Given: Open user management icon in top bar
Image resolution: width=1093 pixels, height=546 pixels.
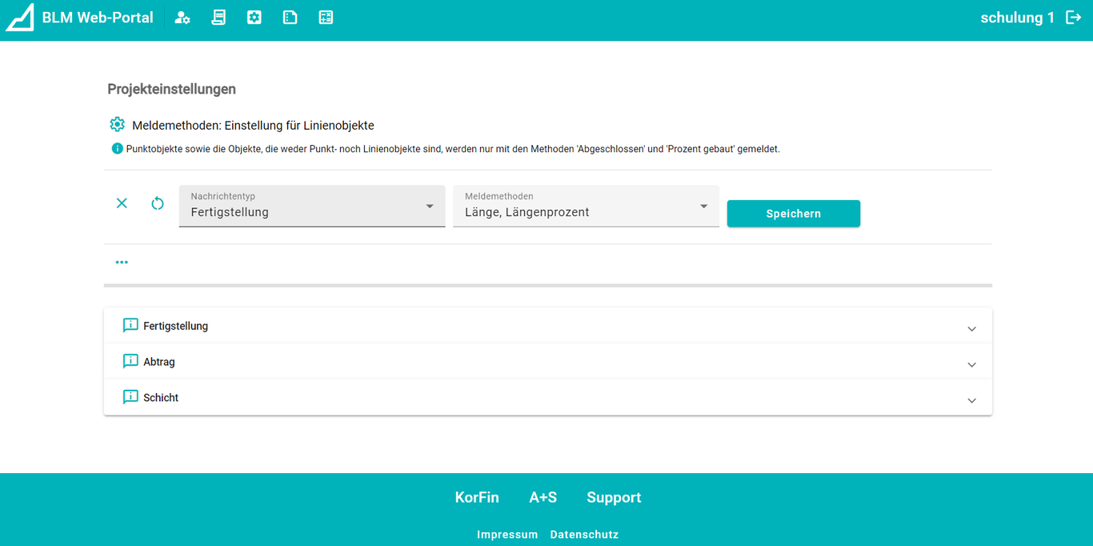Looking at the screenshot, I should point(182,18).
